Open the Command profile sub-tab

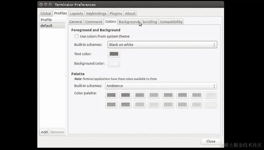[94, 22]
